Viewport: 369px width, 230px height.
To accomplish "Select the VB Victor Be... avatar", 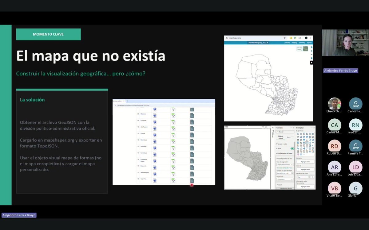I will point(334,188).
